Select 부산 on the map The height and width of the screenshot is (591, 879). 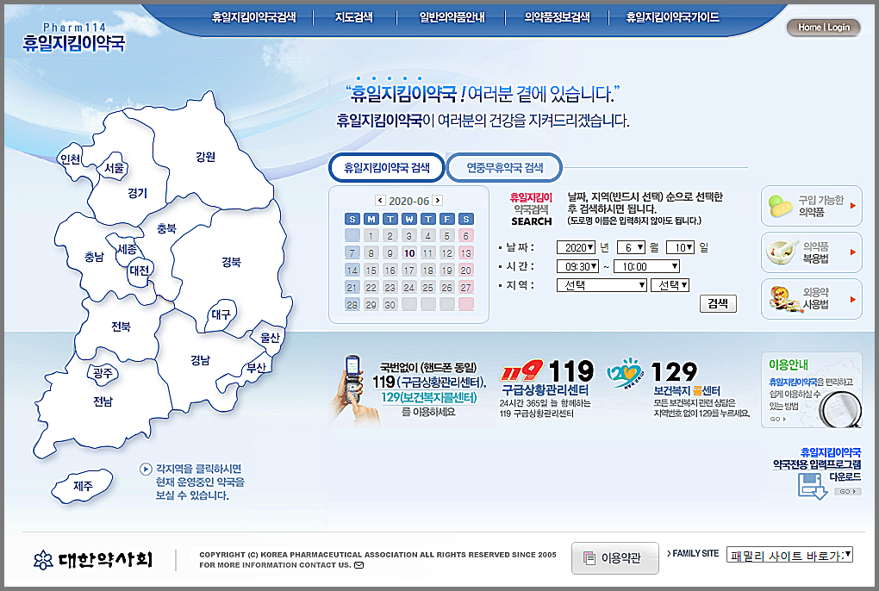pyautogui.click(x=257, y=368)
